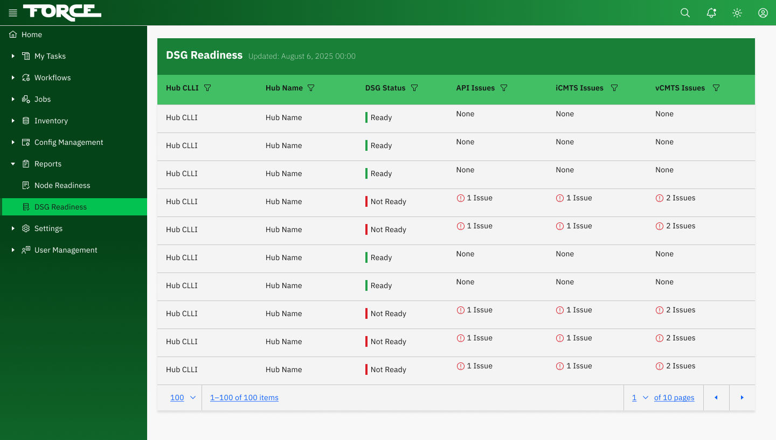Expand the My Tasks section
Viewport: 776px width, 440px height.
point(13,56)
